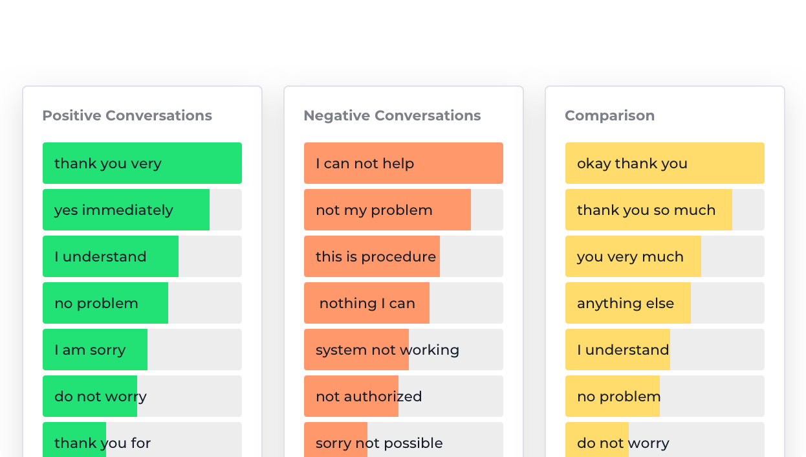Choose the 'this is procedure' bar
The image size is (806, 457).
pos(404,256)
